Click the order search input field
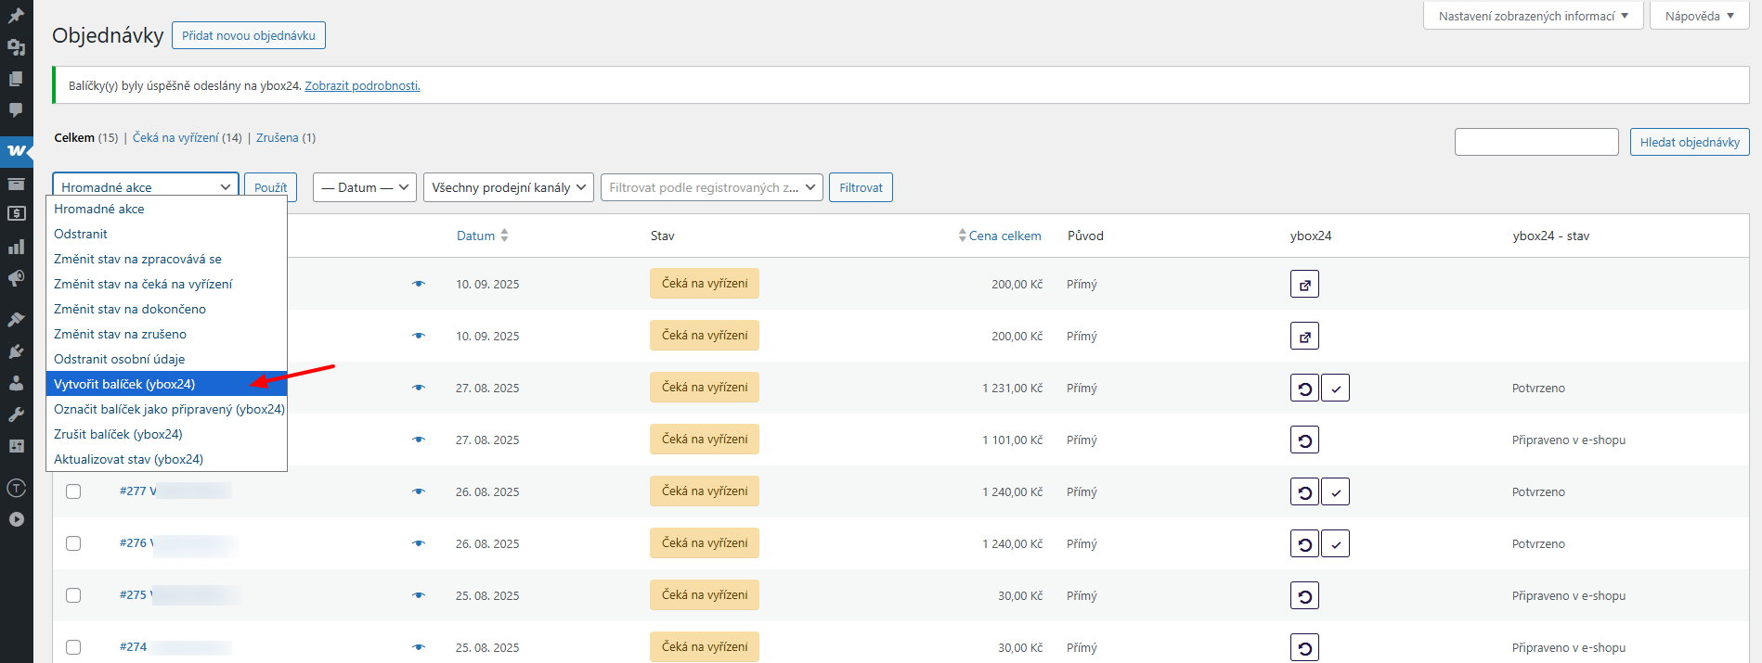 [1535, 142]
